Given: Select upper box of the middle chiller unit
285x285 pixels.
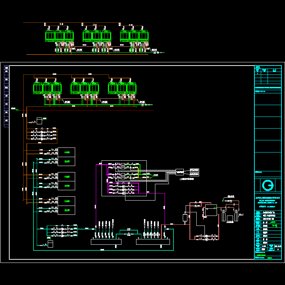Looking at the screenshot, I should point(66,176).
